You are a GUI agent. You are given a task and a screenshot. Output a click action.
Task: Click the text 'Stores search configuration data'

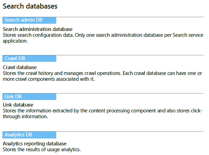[38, 35]
